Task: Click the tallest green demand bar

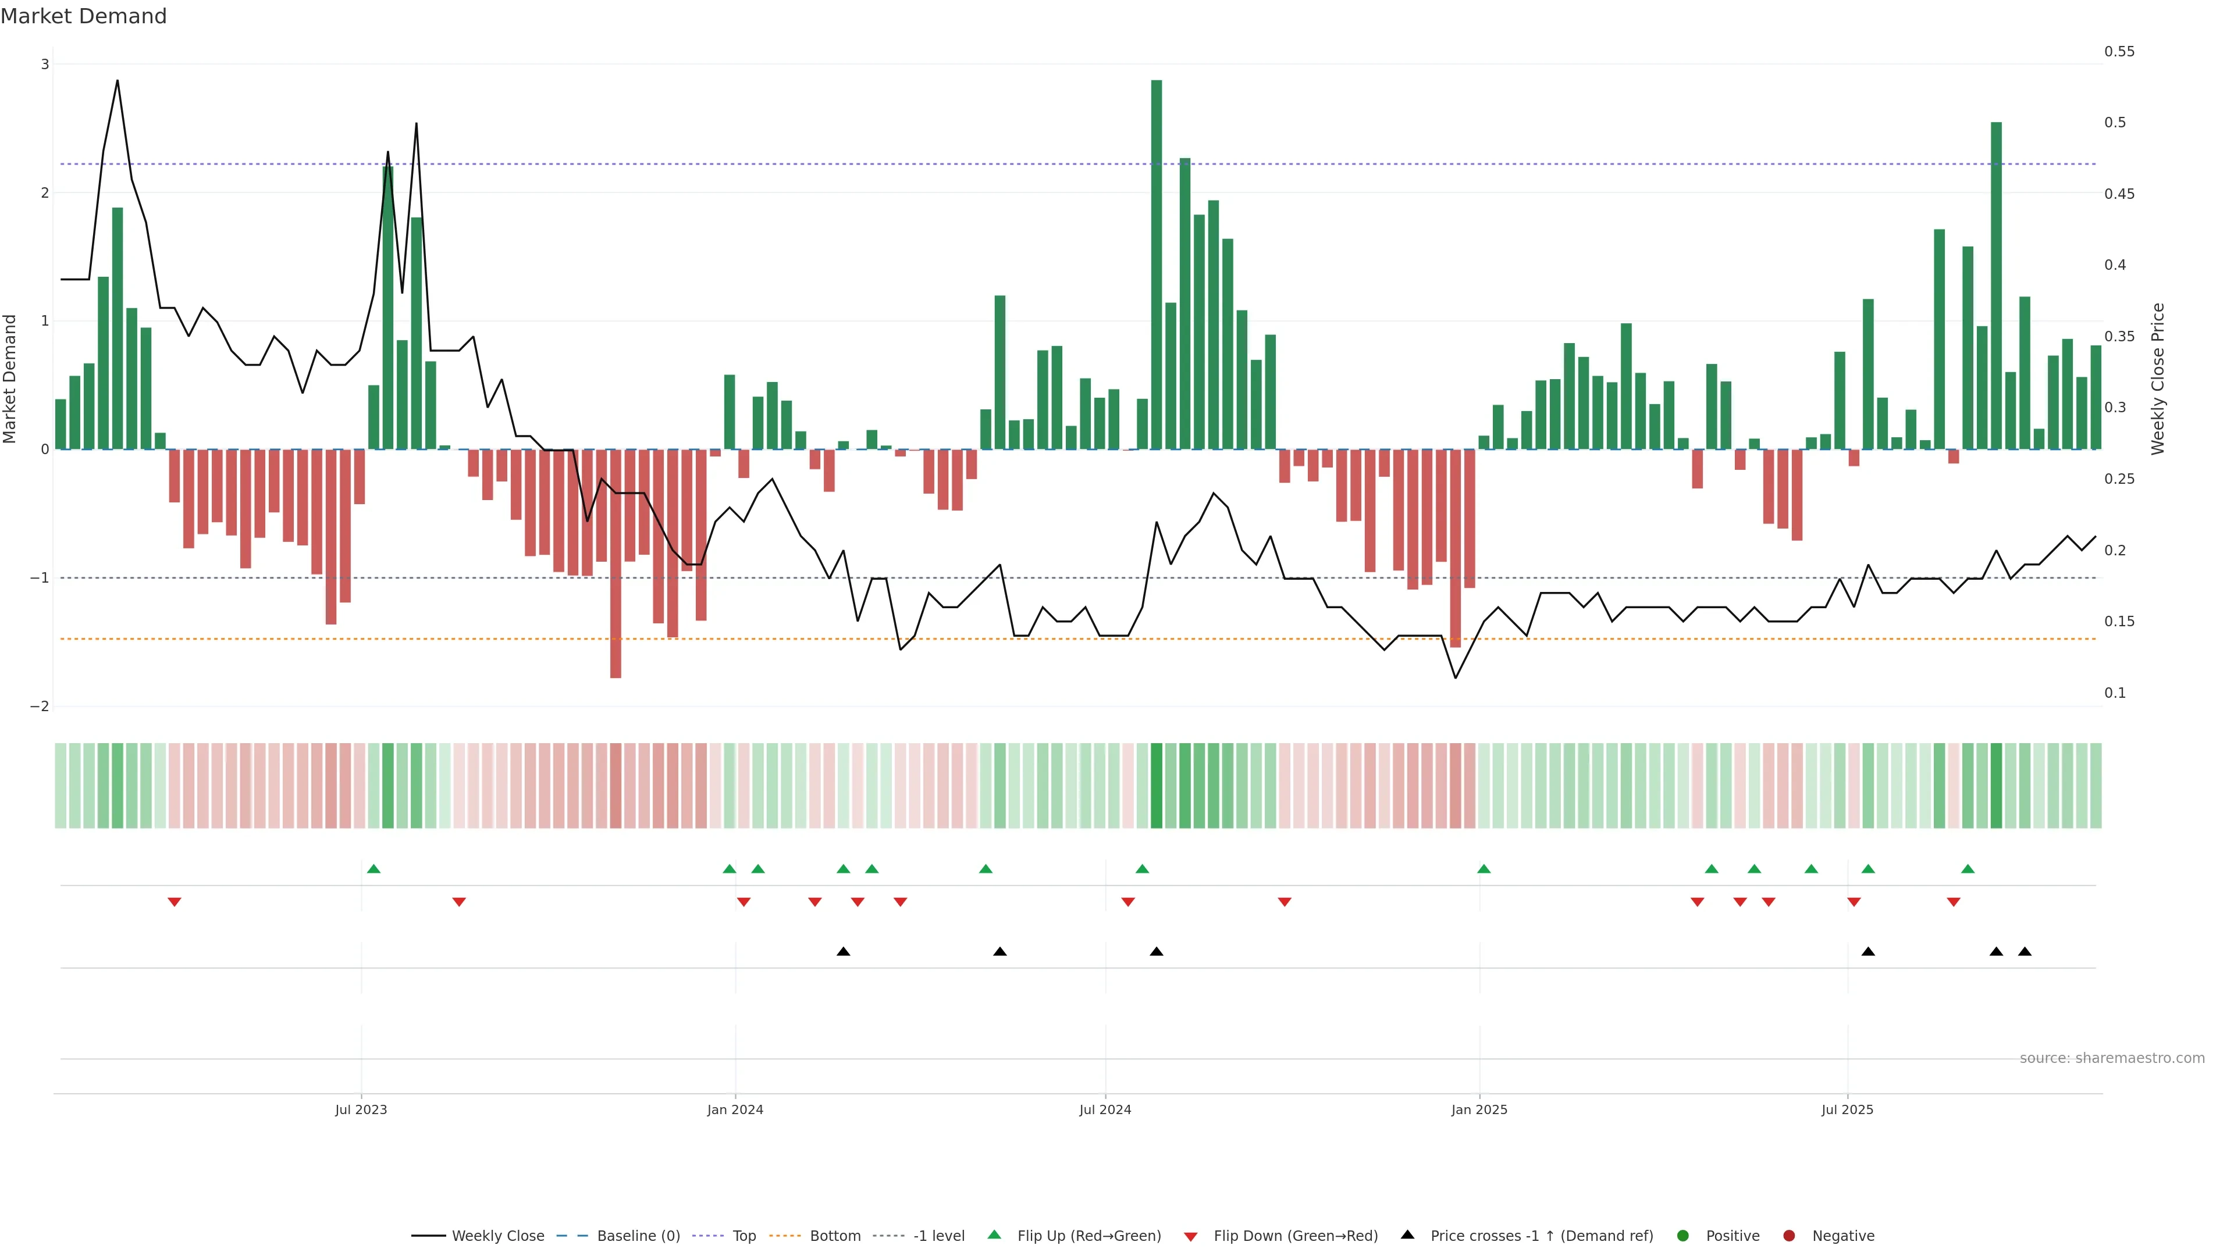Action: pos(1156,260)
